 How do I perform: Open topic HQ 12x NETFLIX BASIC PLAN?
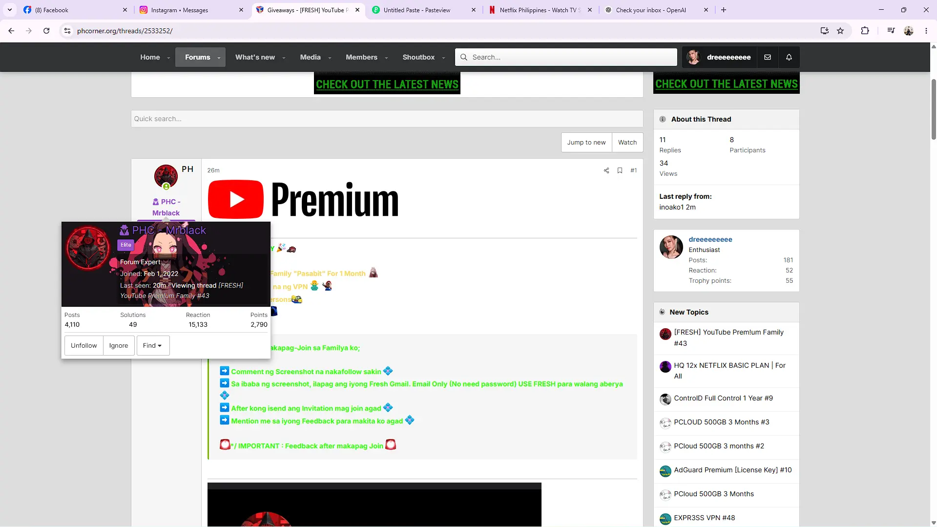click(729, 371)
